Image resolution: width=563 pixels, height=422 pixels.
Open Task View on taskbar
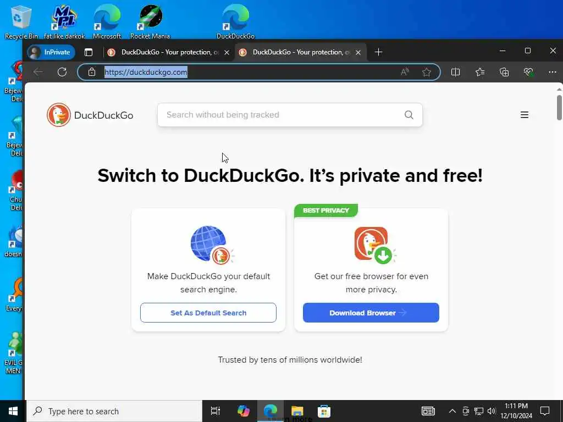click(x=216, y=411)
